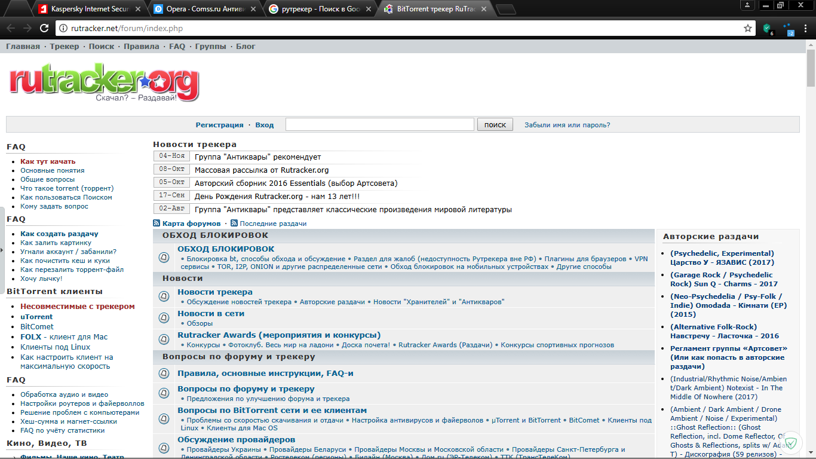Click the Chrome profile icon in title bar
Screen dimensions: 816x459
[747, 5]
